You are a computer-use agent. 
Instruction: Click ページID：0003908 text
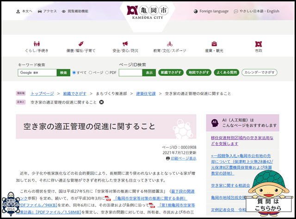(179, 147)
